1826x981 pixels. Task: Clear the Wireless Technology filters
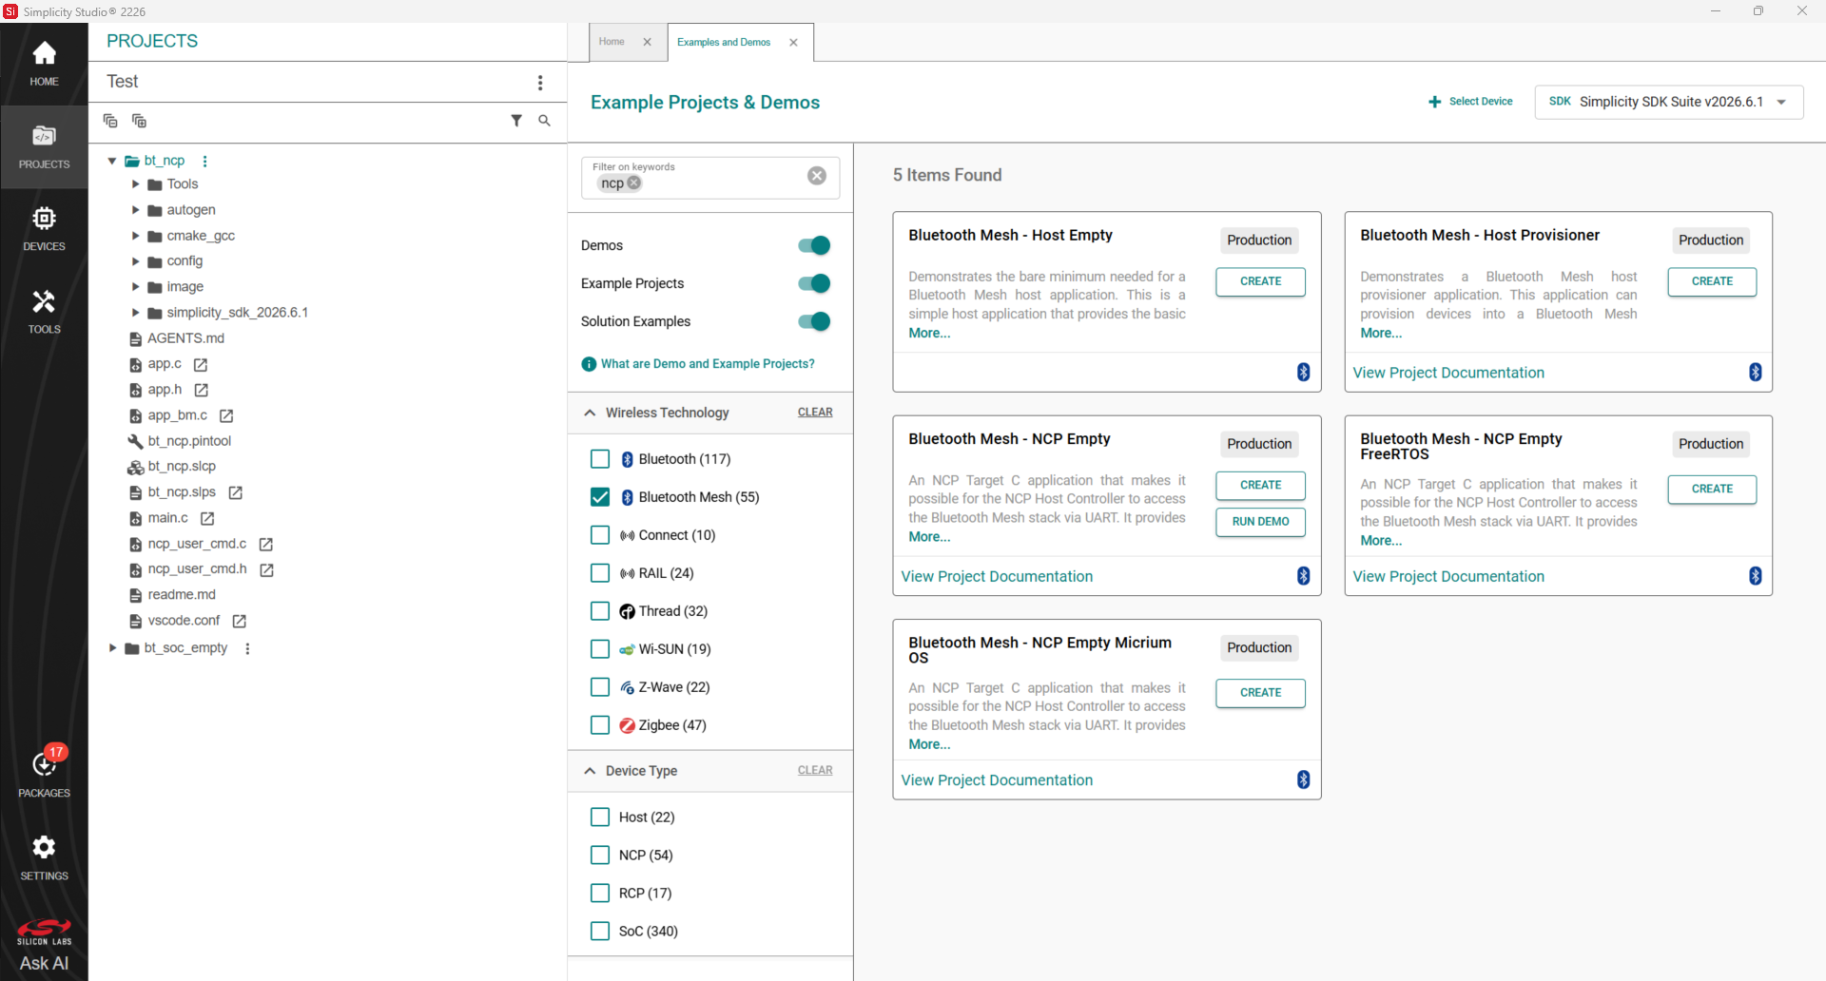coord(815,413)
